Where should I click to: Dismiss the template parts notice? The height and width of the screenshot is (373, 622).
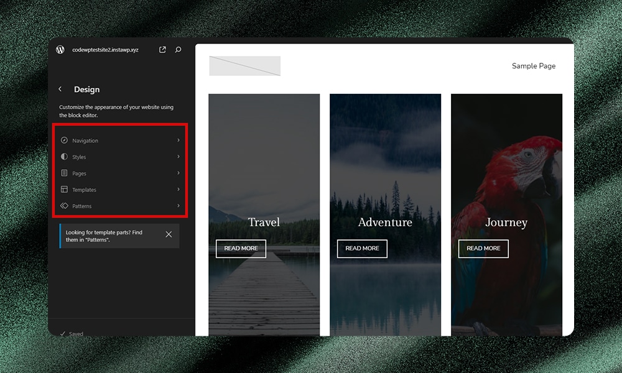(x=168, y=234)
